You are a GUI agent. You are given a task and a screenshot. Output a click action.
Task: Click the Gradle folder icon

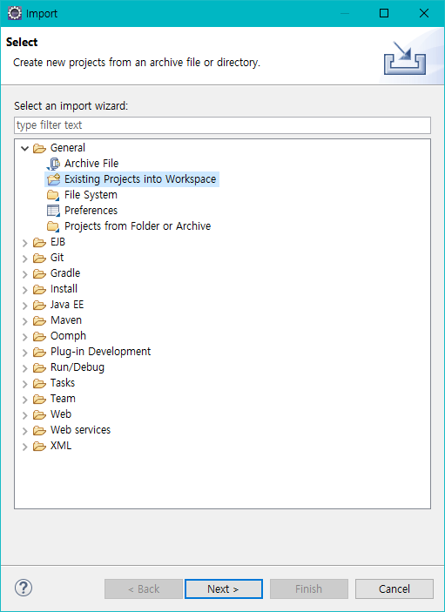point(39,273)
